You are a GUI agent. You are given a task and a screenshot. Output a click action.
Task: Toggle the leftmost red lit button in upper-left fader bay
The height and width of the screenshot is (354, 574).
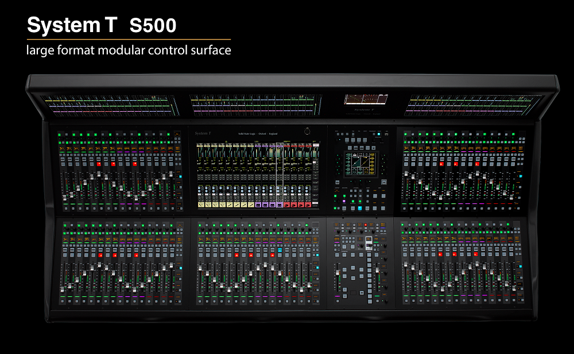point(99,163)
